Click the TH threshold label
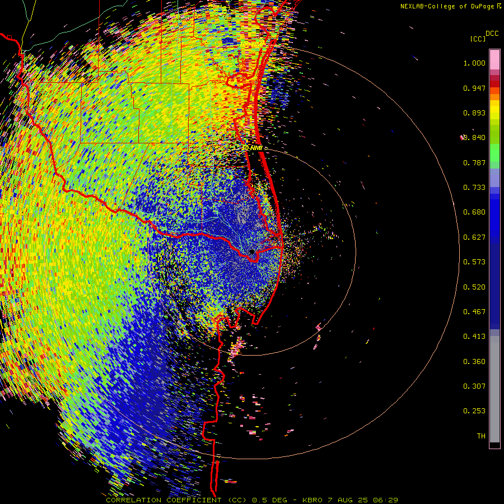 pos(481,436)
